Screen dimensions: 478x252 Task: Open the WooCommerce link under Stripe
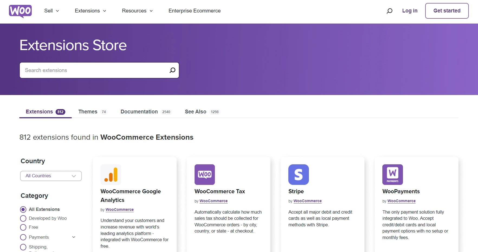(x=307, y=201)
